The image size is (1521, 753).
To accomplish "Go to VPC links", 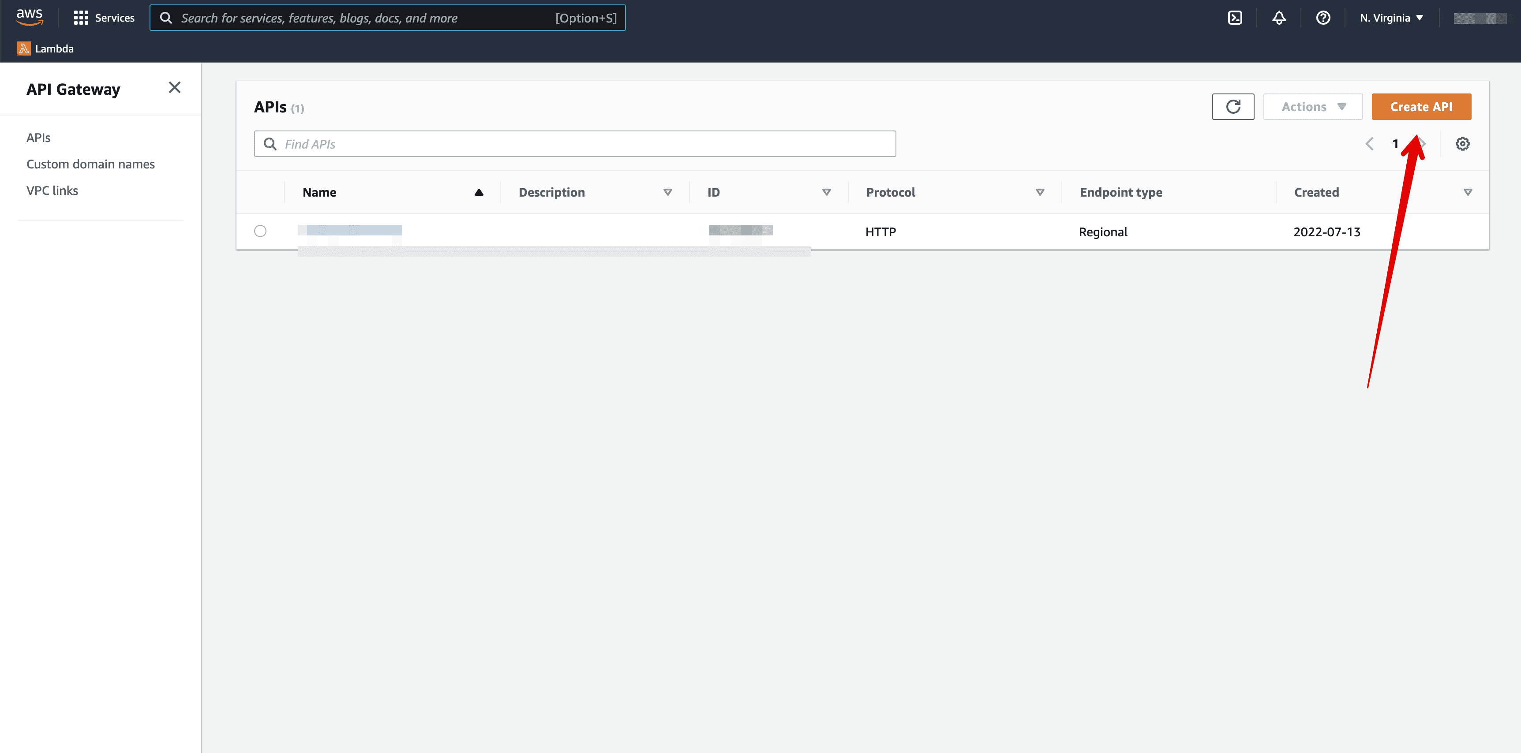I will [52, 190].
